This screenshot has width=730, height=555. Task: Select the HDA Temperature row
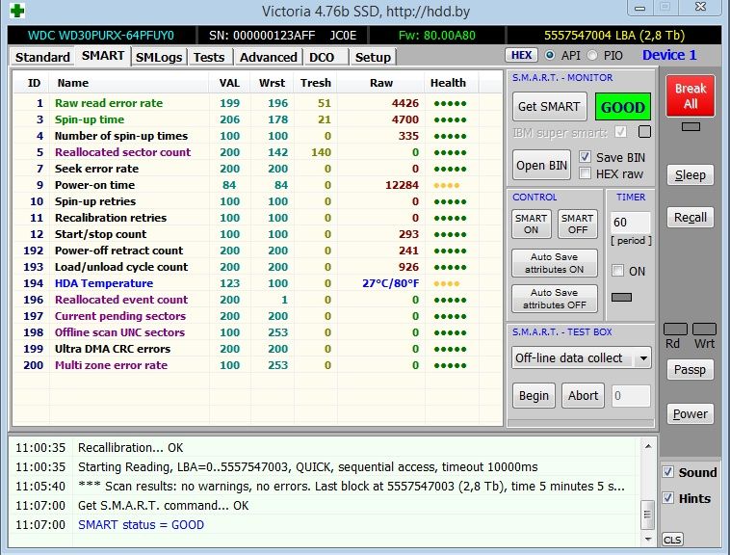click(x=257, y=283)
